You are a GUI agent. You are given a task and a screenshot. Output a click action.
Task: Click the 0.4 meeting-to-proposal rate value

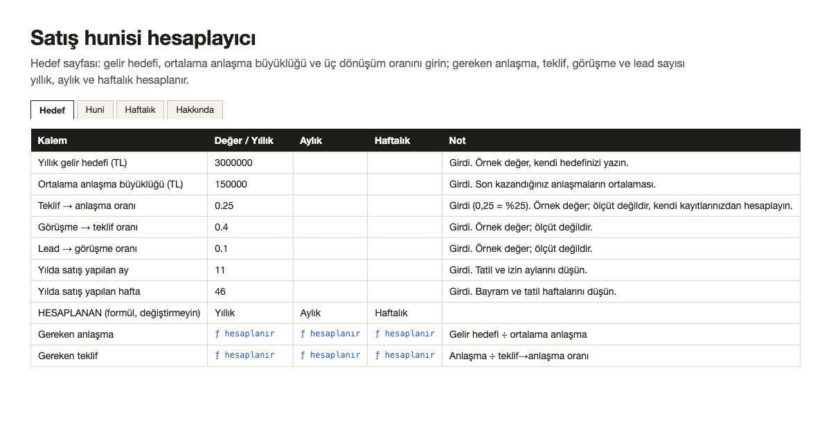pyautogui.click(x=250, y=227)
